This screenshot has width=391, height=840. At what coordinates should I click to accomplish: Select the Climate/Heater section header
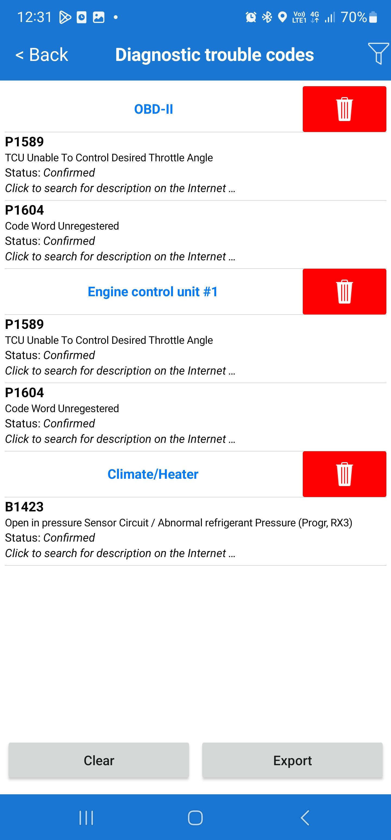pyautogui.click(x=153, y=474)
